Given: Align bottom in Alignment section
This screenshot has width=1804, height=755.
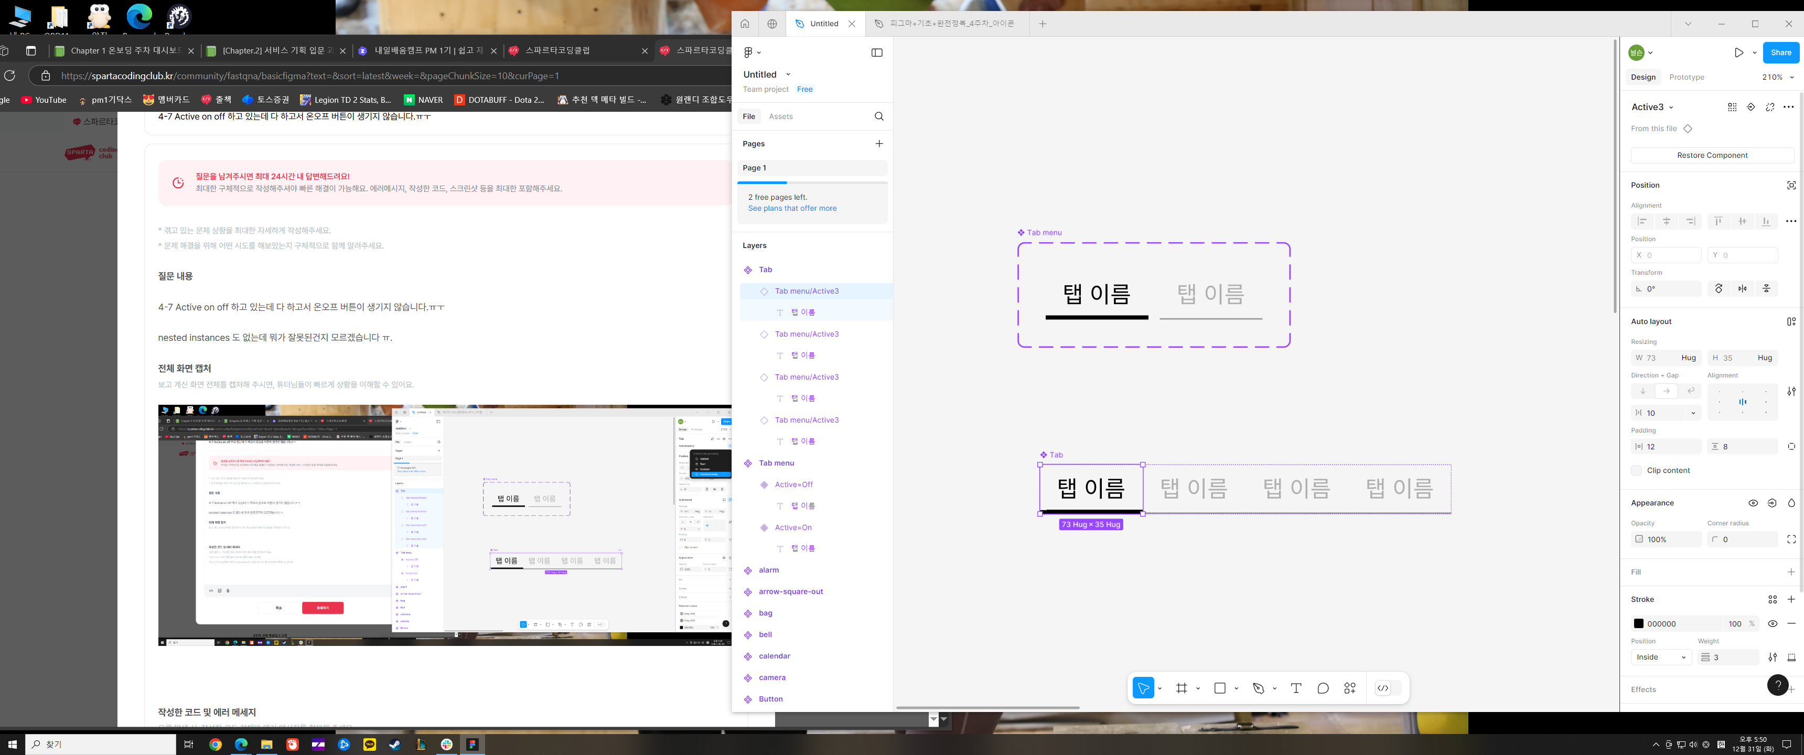Looking at the screenshot, I should 1766,221.
